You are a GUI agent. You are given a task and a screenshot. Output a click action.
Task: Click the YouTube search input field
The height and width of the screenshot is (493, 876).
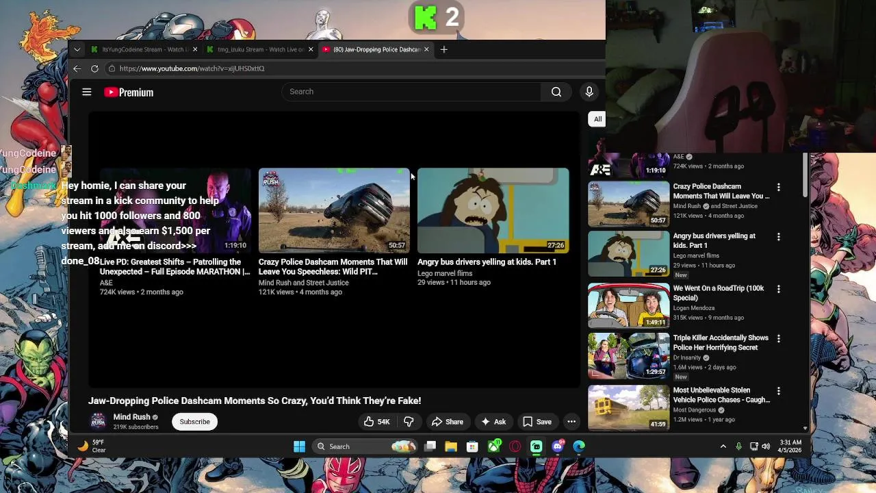[411, 92]
